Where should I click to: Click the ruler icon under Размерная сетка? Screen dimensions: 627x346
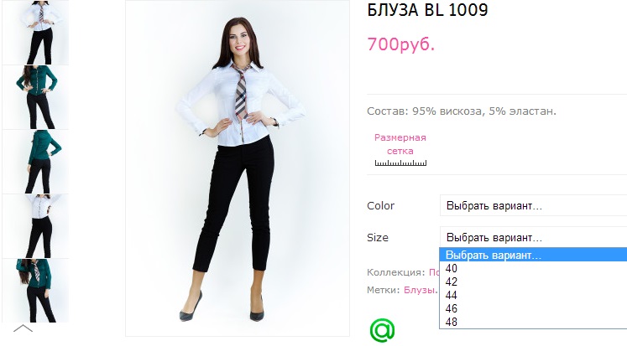coord(400,163)
